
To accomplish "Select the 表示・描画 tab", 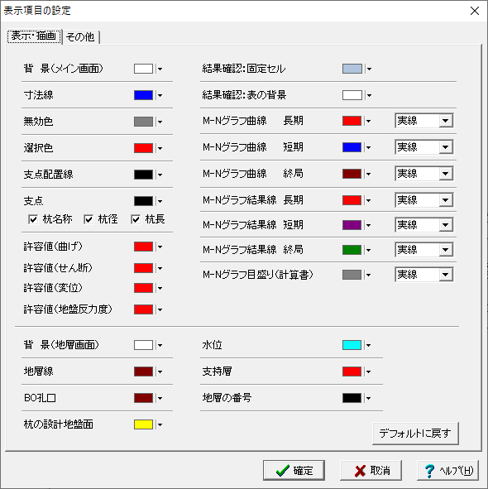I will [34, 36].
